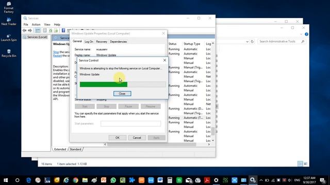
Task: Switch to the Extended view tab
Action: pos(60,150)
